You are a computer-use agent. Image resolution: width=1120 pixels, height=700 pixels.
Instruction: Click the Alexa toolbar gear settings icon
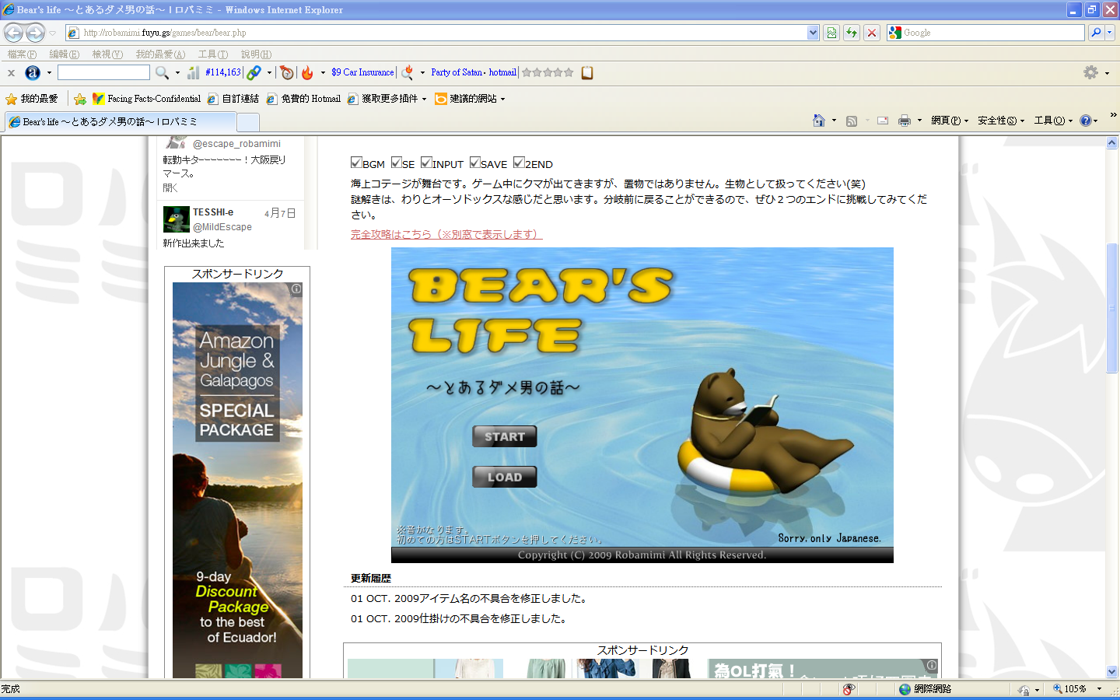coord(1090,72)
